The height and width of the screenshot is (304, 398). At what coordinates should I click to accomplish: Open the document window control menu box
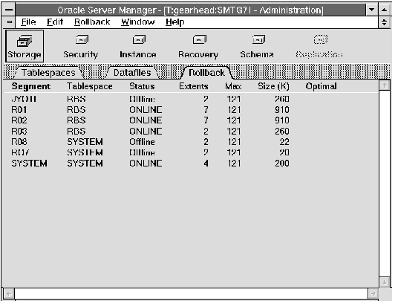tap(10, 22)
